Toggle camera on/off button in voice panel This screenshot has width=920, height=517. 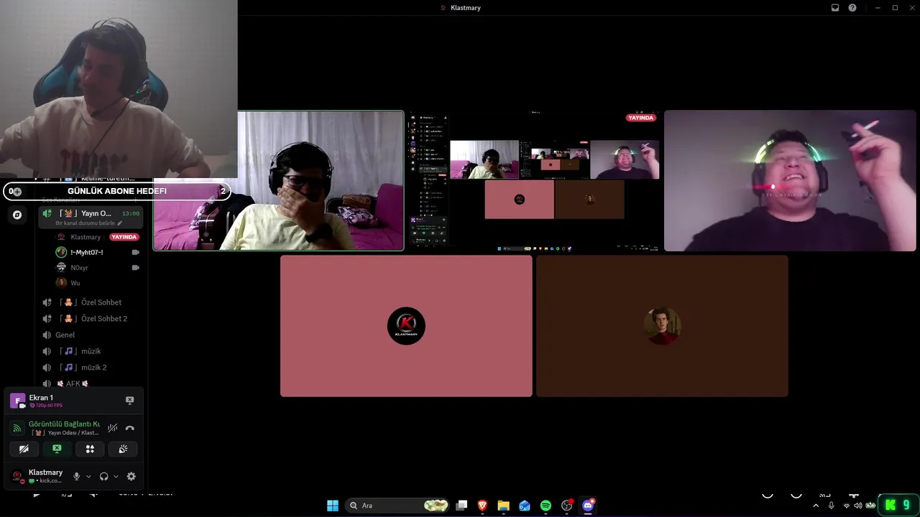(24, 449)
